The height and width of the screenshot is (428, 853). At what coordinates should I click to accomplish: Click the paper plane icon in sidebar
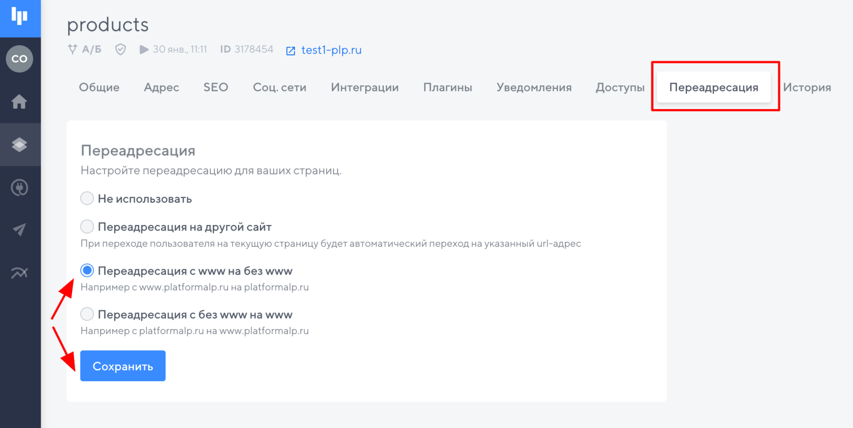click(19, 230)
